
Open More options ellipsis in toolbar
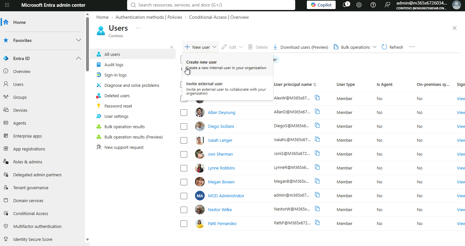tap(412, 47)
